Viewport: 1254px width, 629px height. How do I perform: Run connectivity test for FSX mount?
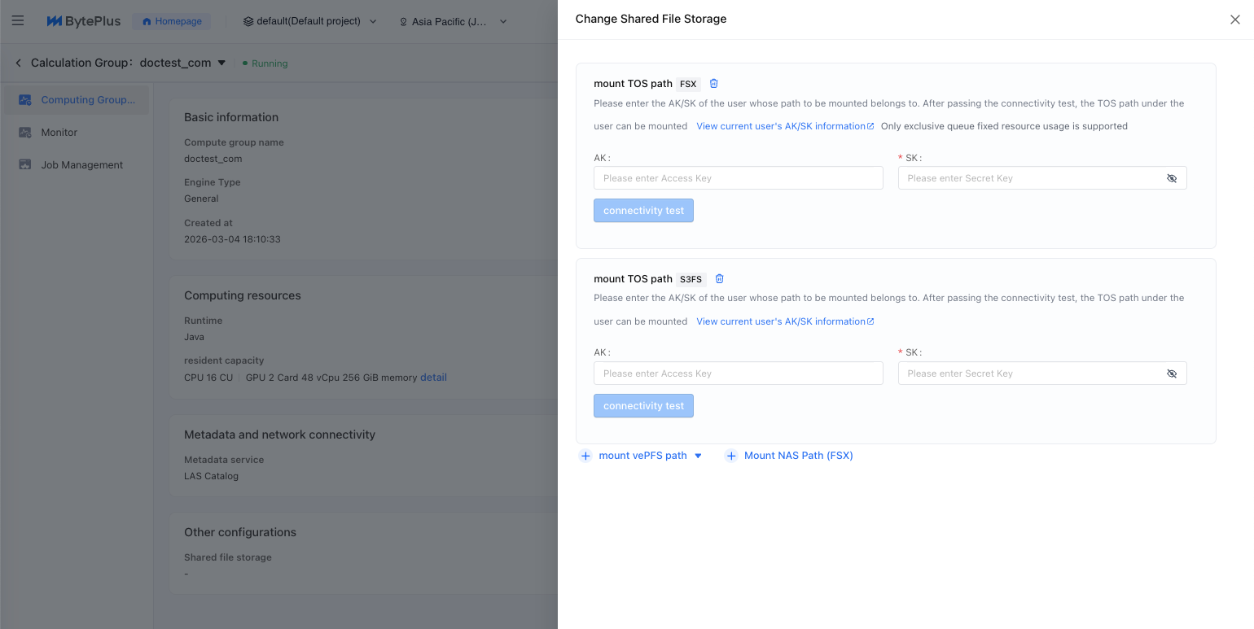coord(643,211)
